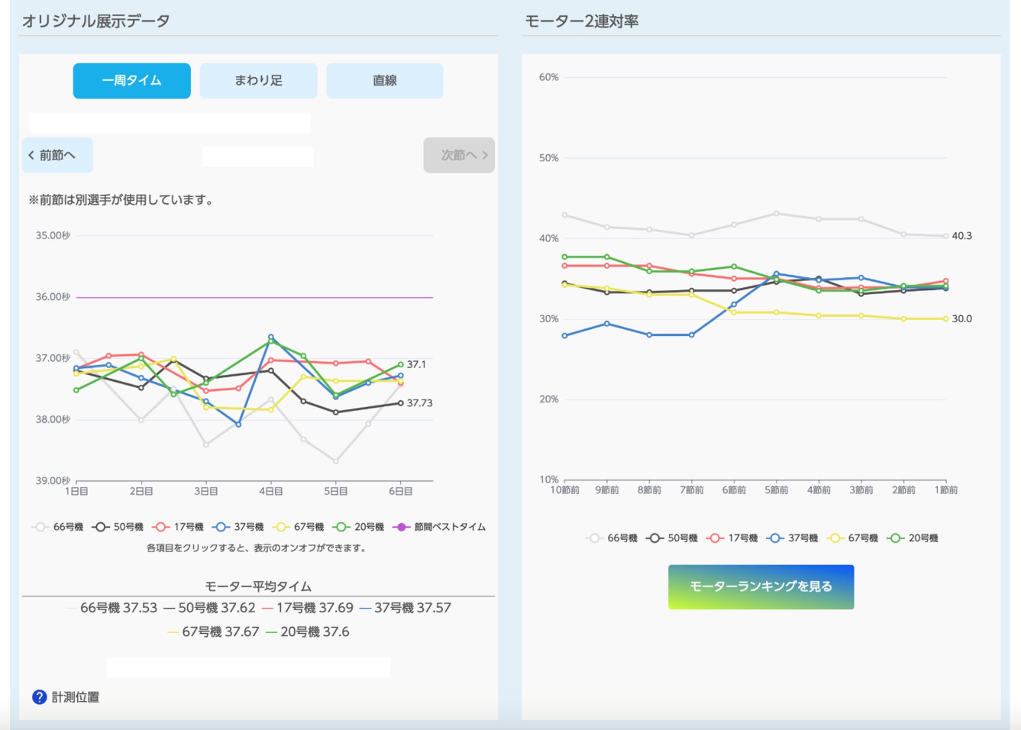Toggle 17号機 in motor rate legend
This screenshot has height=730, width=1021.
coord(732,538)
